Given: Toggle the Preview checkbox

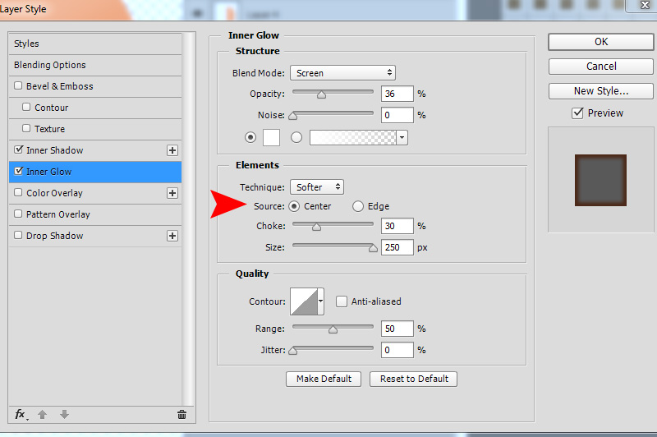Looking at the screenshot, I should pos(577,113).
